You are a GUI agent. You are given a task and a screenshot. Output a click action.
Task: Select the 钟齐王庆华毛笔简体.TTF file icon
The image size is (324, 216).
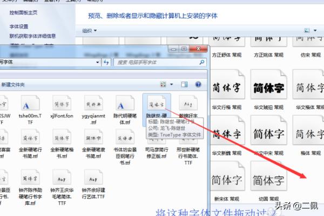(x=62, y=177)
